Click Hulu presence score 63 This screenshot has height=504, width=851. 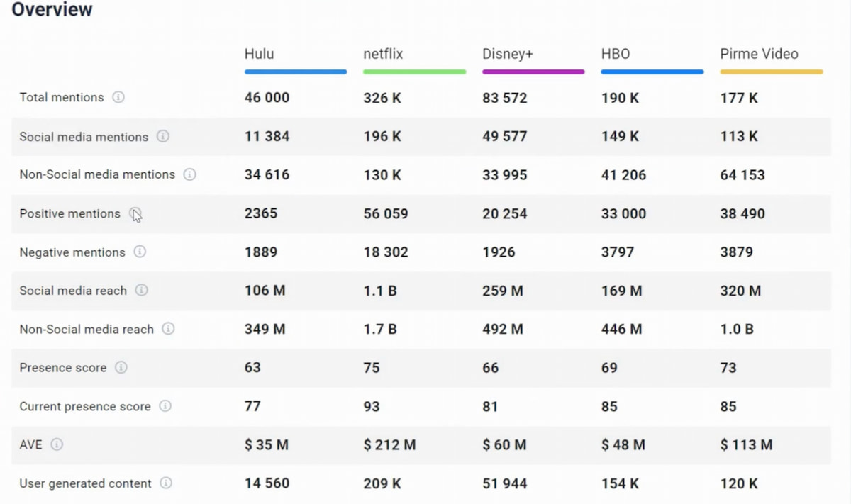pos(252,368)
